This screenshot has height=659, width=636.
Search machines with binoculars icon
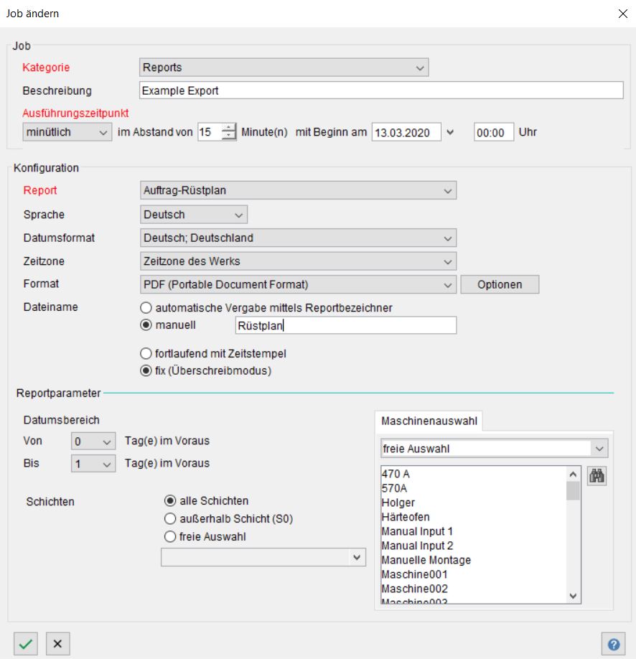pos(597,476)
